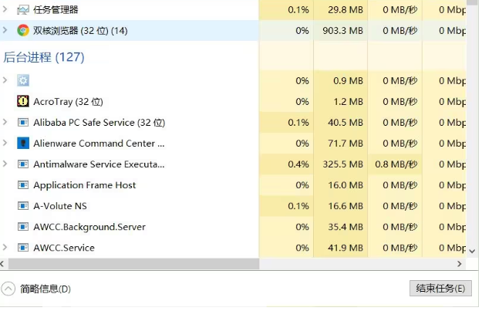Image resolution: width=482 pixels, height=311 pixels.
Task: Click the 0.4% CPU value
Action: pos(298,164)
